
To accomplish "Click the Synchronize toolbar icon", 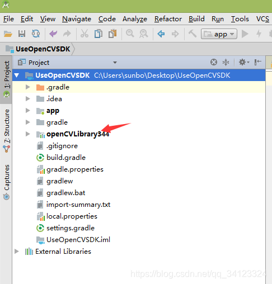I will [36, 34].
